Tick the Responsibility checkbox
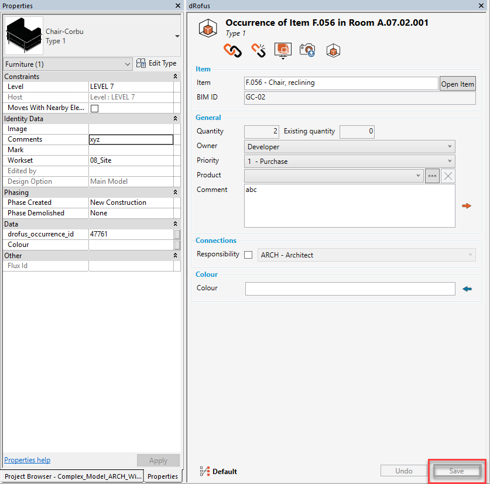Viewport: 490px width, 484px height. pos(248,255)
